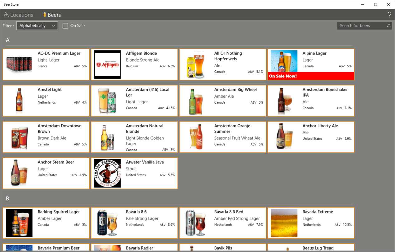Image resolution: width=395 pixels, height=252 pixels.
Task: Click the Amber Red Strong Lager text
Action: (x=237, y=218)
